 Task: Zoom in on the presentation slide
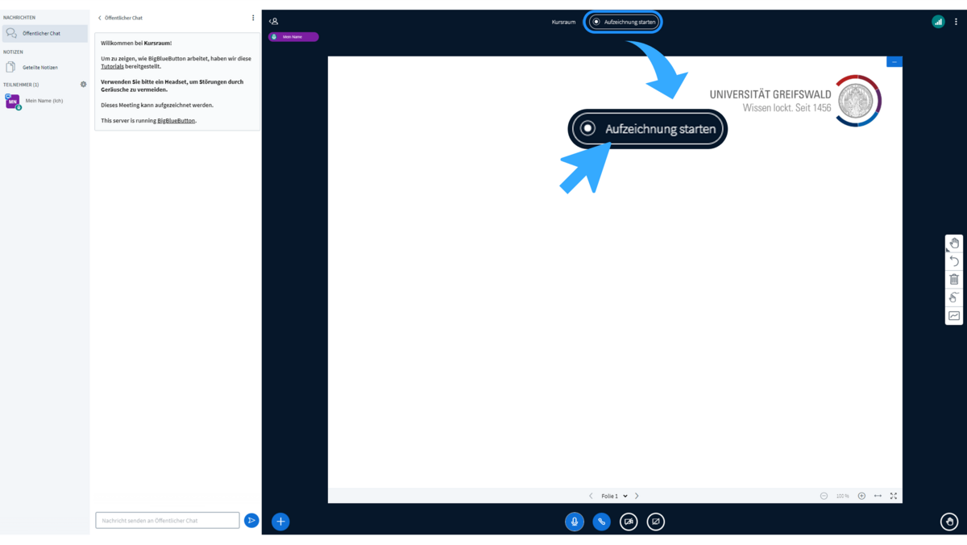click(861, 496)
